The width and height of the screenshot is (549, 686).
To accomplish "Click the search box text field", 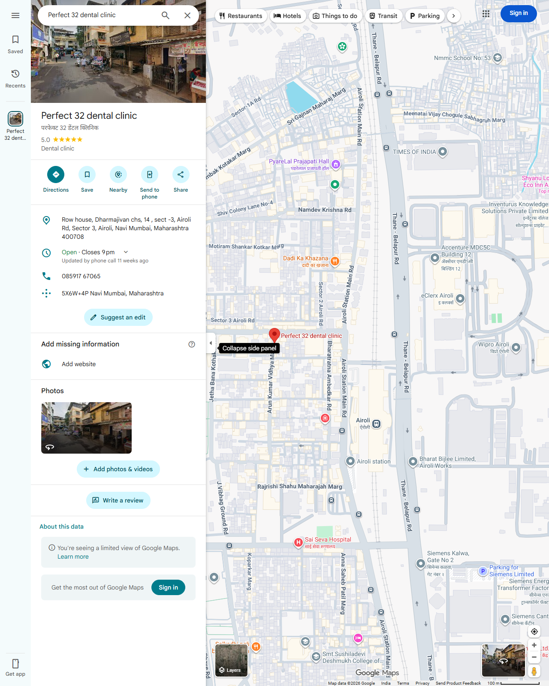I will click(99, 15).
